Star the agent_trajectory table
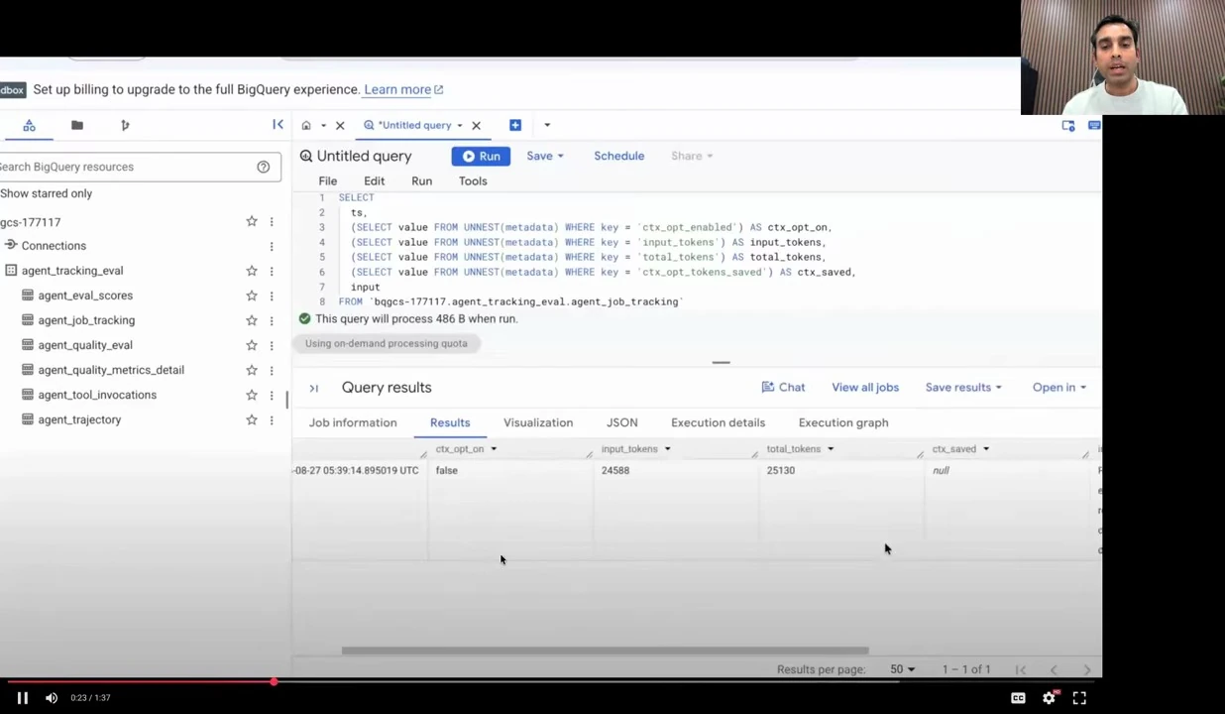Image resolution: width=1225 pixels, height=714 pixels. click(252, 419)
